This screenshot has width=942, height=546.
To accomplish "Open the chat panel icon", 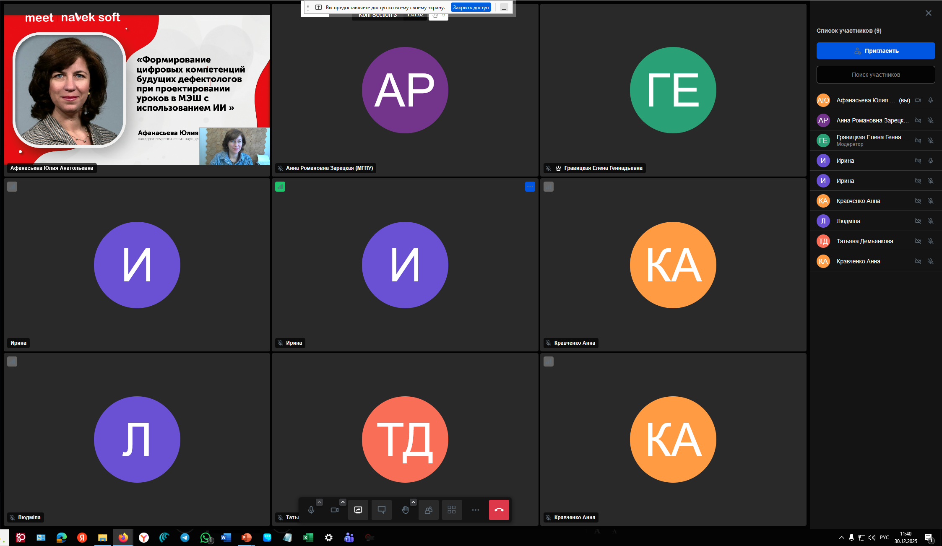I will (x=382, y=510).
